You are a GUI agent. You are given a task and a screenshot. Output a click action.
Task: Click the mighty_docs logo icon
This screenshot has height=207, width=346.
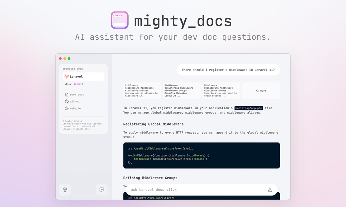[120, 20]
